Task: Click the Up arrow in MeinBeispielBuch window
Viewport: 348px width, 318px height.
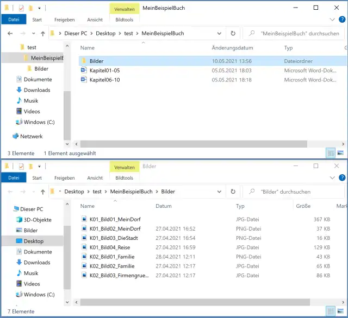Action: [x=42, y=33]
